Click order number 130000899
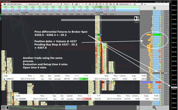 click(x=22, y=99)
